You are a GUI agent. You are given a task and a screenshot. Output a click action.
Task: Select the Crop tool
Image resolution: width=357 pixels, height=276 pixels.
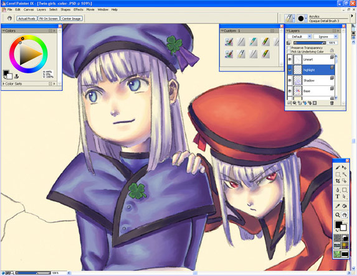pyautogui.click(x=338, y=181)
